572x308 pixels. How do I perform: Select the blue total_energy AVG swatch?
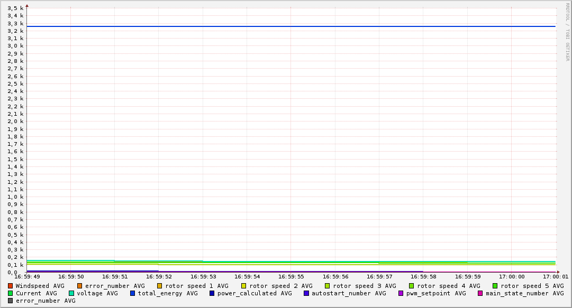133,293
